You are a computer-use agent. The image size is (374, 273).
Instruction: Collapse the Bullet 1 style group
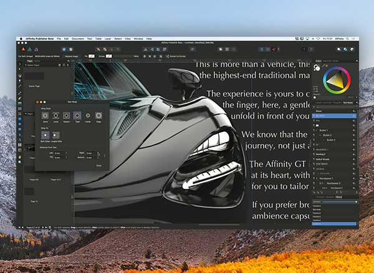click(x=317, y=130)
